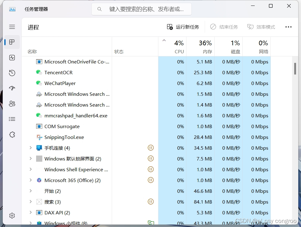Click the DAX API process icon
This screenshot has height=227, width=301.
(x=39, y=213)
